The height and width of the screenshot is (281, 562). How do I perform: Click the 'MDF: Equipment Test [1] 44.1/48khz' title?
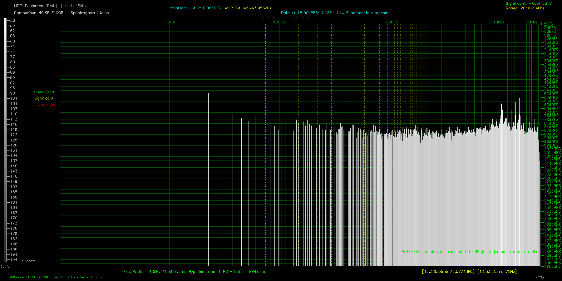50,6
